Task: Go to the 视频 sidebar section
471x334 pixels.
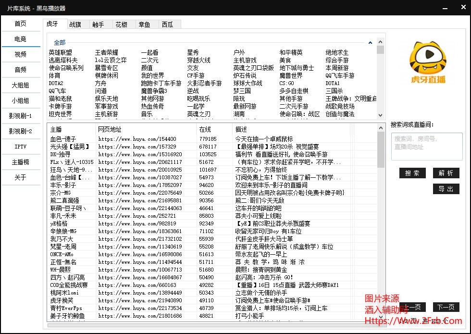Action: tap(21, 54)
